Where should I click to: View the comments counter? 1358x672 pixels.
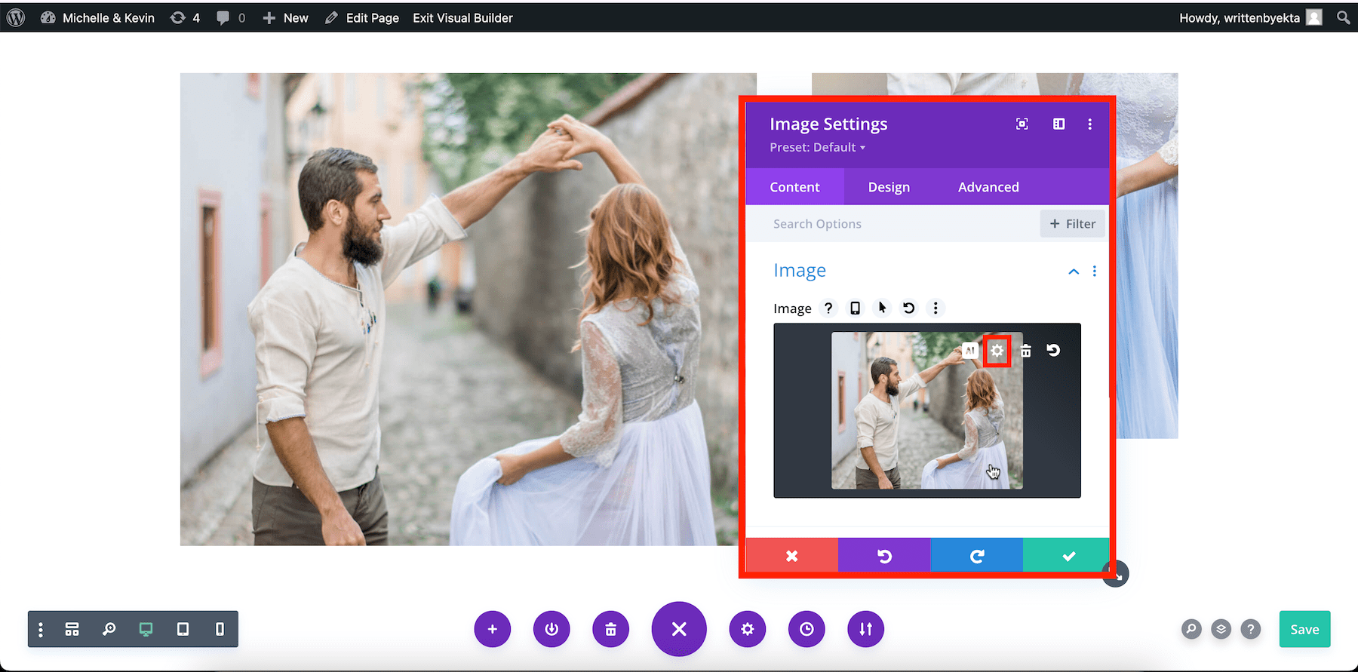pos(231,17)
